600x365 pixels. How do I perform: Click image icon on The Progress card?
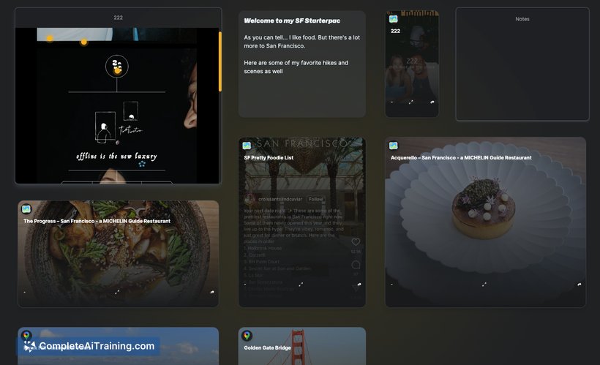(26, 209)
